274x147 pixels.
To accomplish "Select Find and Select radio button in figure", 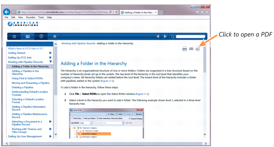I will click(x=83, y=119).
